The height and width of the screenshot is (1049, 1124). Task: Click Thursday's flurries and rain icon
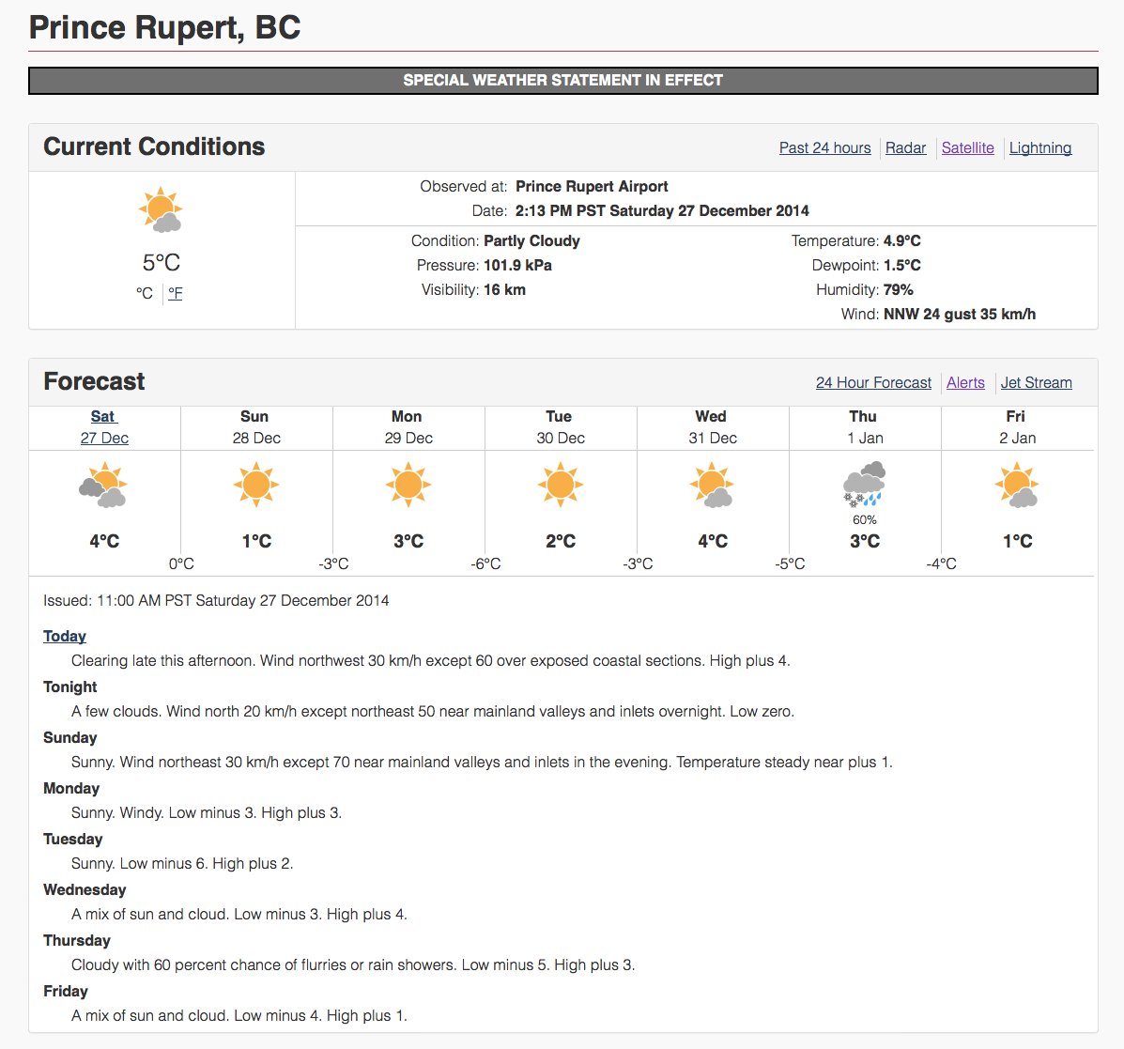(864, 486)
